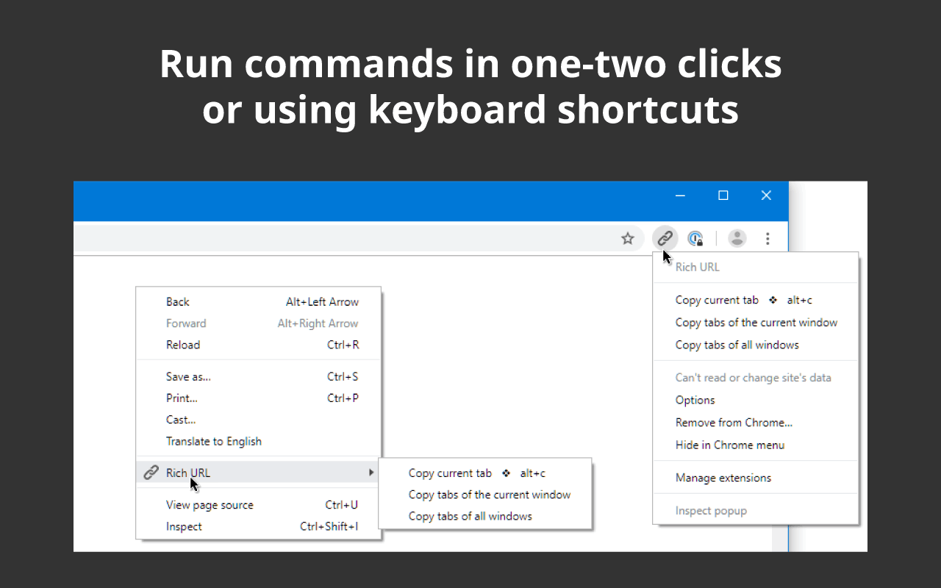Screen dimensions: 941x588
Task: Choose Copy current tab in extension popup menu
Action: click(756, 300)
